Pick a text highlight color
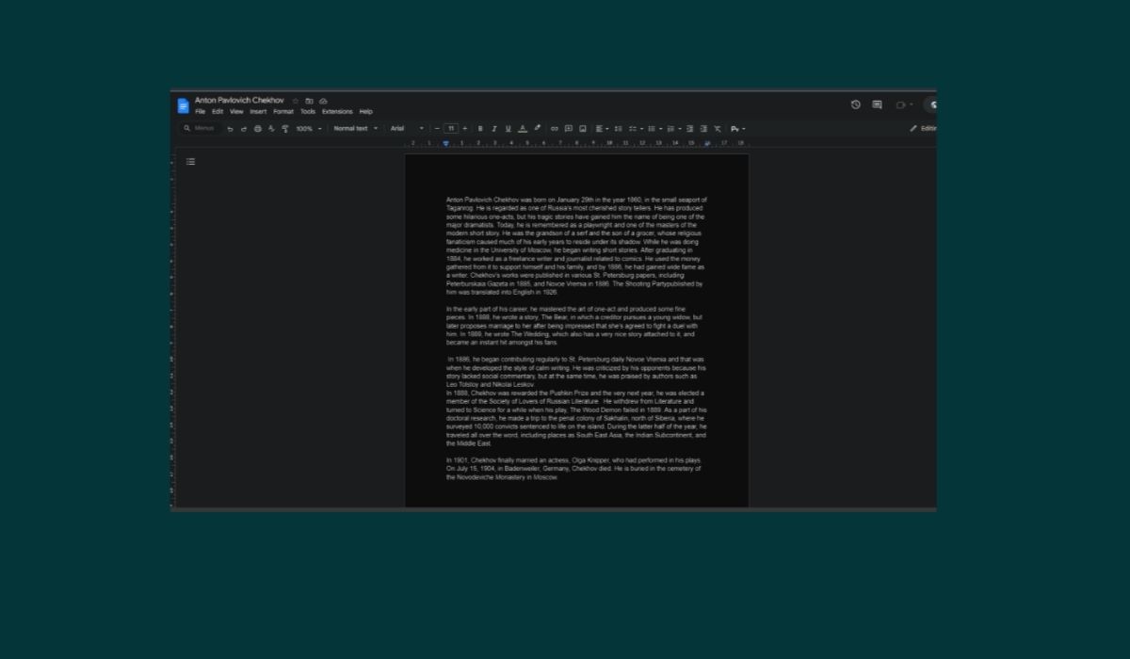This screenshot has width=1130, height=659. [537, 129]
